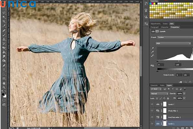Viewport: 193px width, 129px height.
Task: Select the Hand tool
Action: pyautogui.click(x=4, y=83)
